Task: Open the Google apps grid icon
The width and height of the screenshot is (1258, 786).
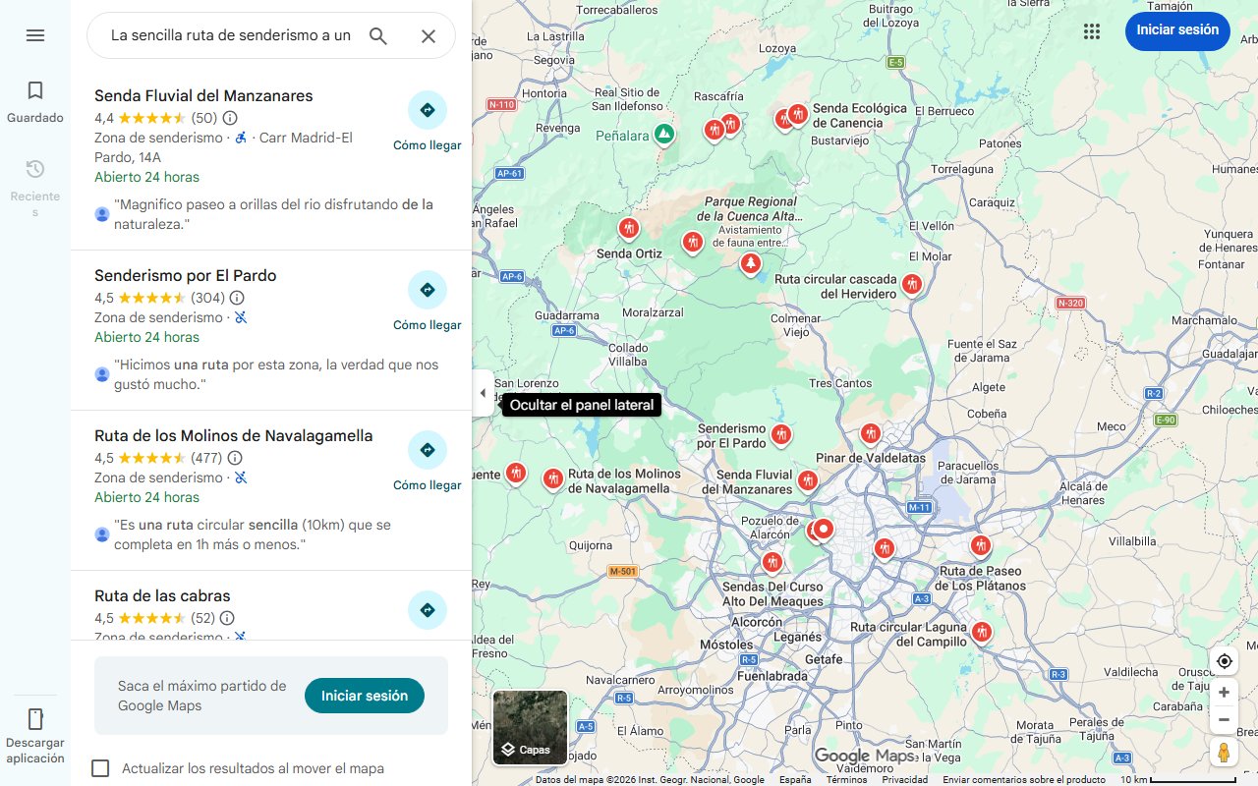Action: pos(1091,30)
